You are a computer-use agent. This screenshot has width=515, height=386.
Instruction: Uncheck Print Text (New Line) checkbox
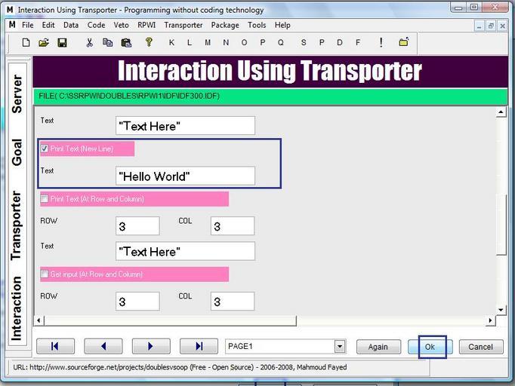point(45,149)
